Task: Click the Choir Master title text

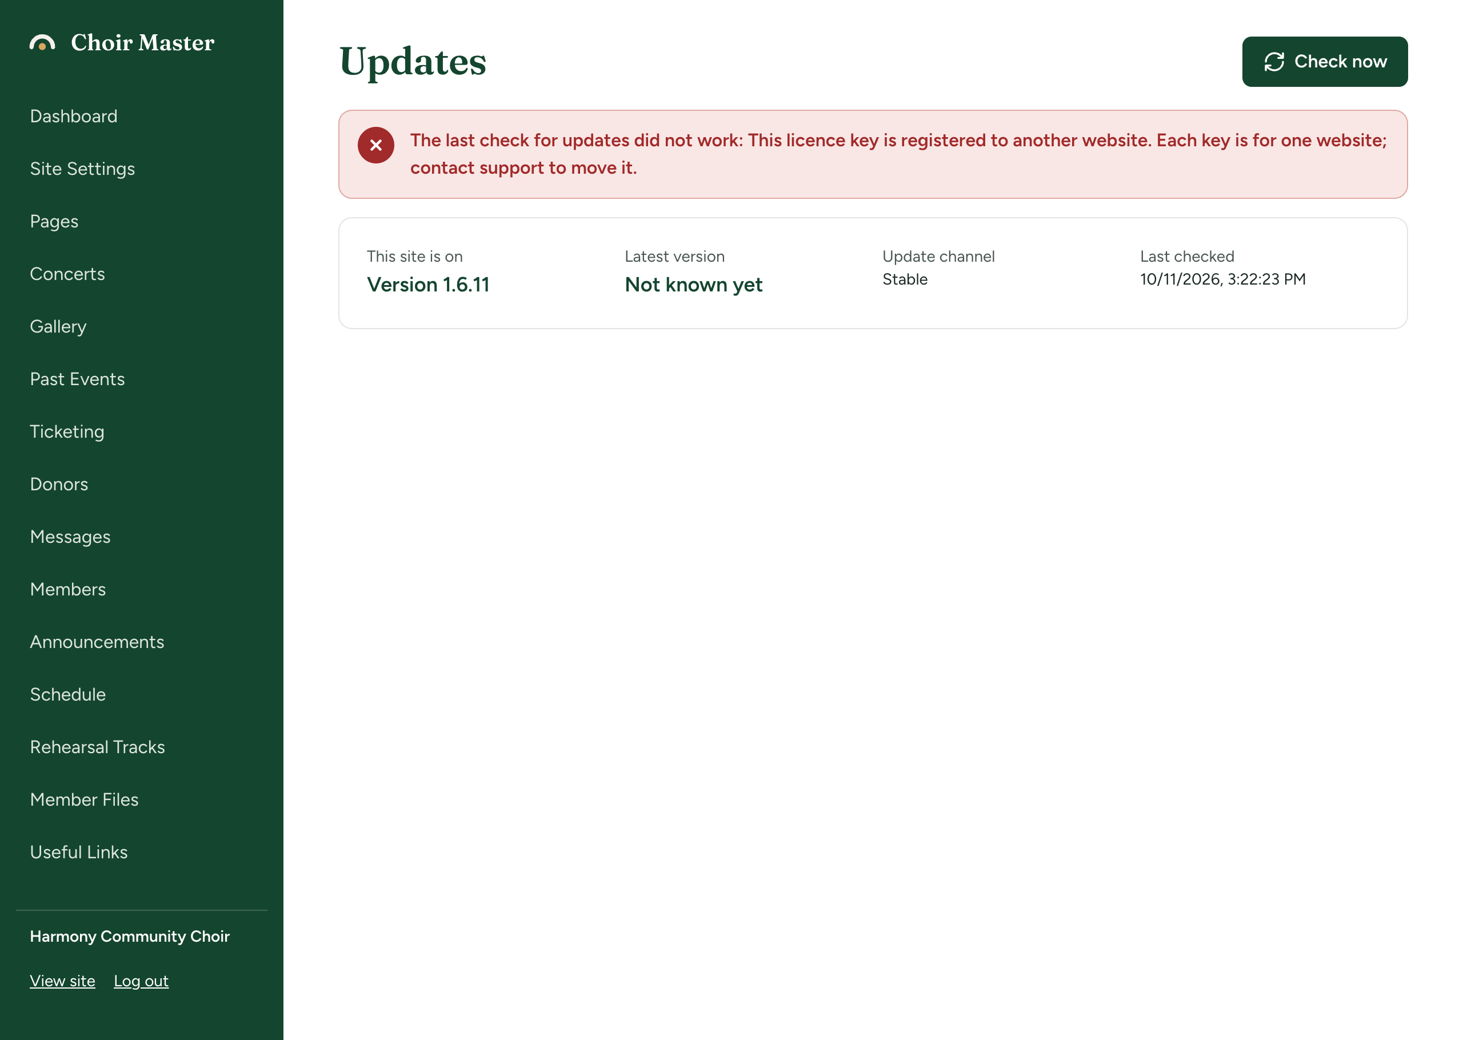Action: 143,42
